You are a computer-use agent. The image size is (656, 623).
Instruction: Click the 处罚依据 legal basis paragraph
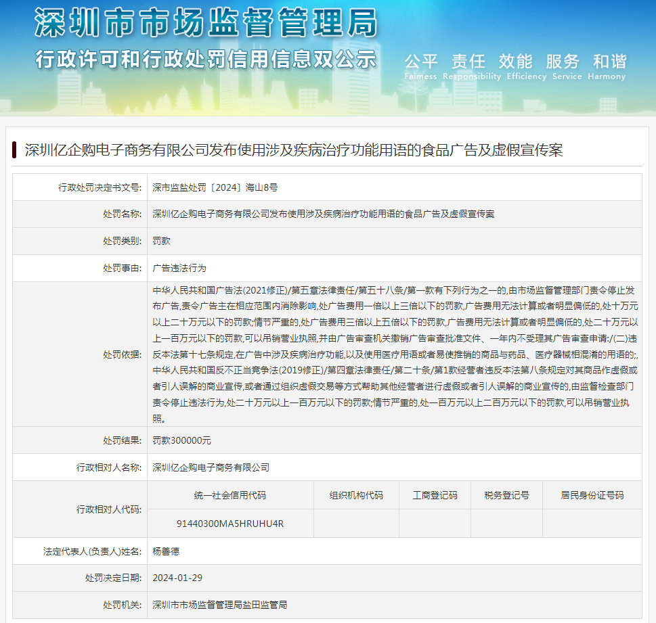(395, 354)
